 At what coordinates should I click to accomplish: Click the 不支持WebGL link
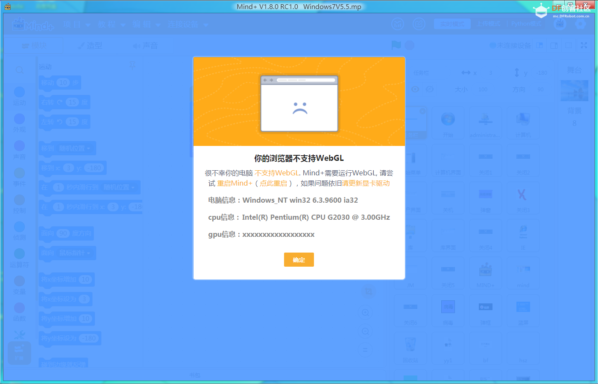click(277, 173)
